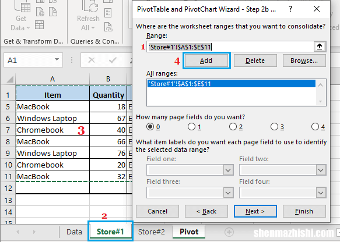Click the formula bar enter checkmark icon

coord(113,60)
